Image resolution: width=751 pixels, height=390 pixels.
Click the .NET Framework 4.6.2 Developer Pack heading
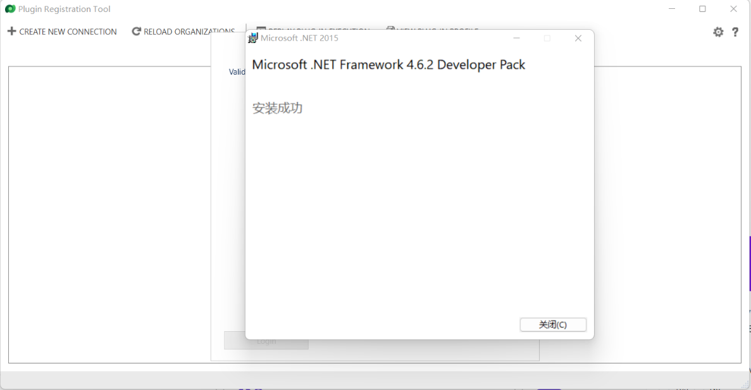388,65
